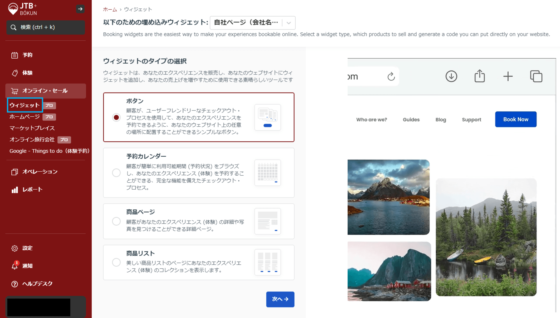Click the 次へ next button
The image size is (560, 318).
tap(280, 299)
